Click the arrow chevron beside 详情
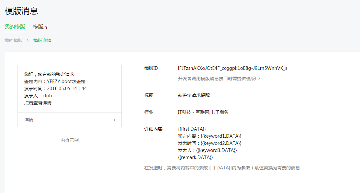Image resolution: width=360 pixels, height=193 pixels. 115,120
